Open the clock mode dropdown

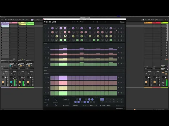pos(66,100)
